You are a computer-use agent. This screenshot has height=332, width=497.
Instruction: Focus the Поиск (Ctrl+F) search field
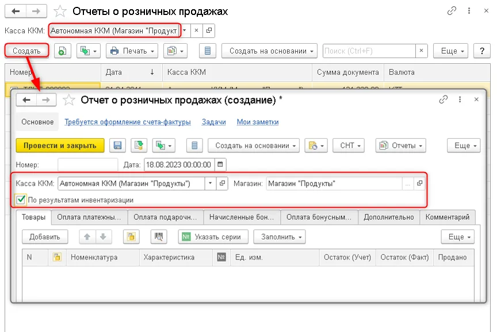(x=369, y=51)
